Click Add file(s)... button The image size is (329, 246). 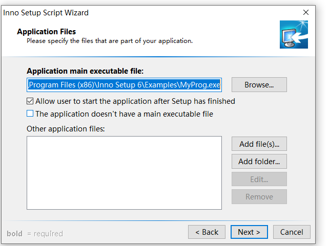pyautogui.click(x=259, y=144)
